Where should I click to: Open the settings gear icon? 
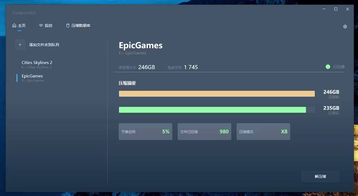point(345,26)
